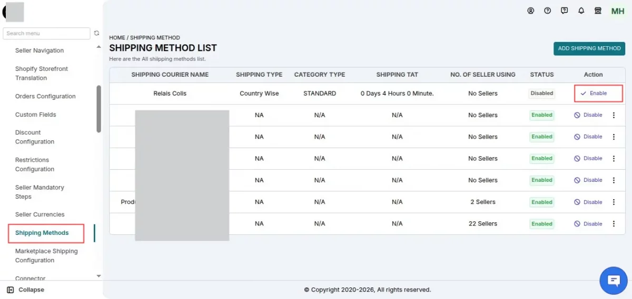Disable the shipping method with 2 Sellers
Image resolution: width=632 pixels, height=299 pixels.
(588, 202)
